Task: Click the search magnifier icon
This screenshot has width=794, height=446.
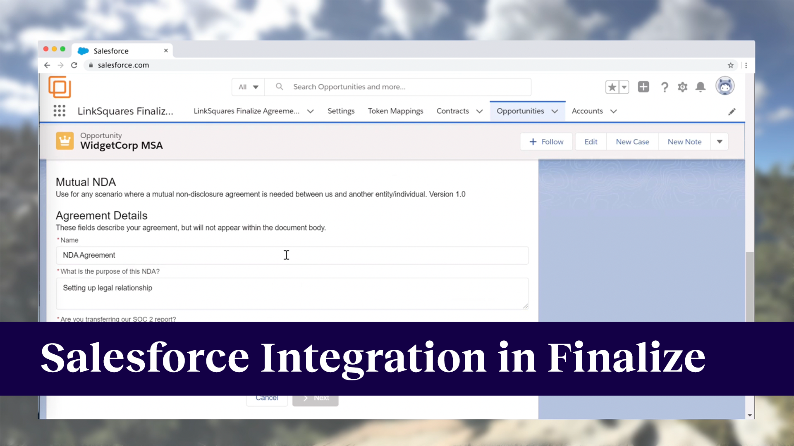Action: click(x=279, y=87)
